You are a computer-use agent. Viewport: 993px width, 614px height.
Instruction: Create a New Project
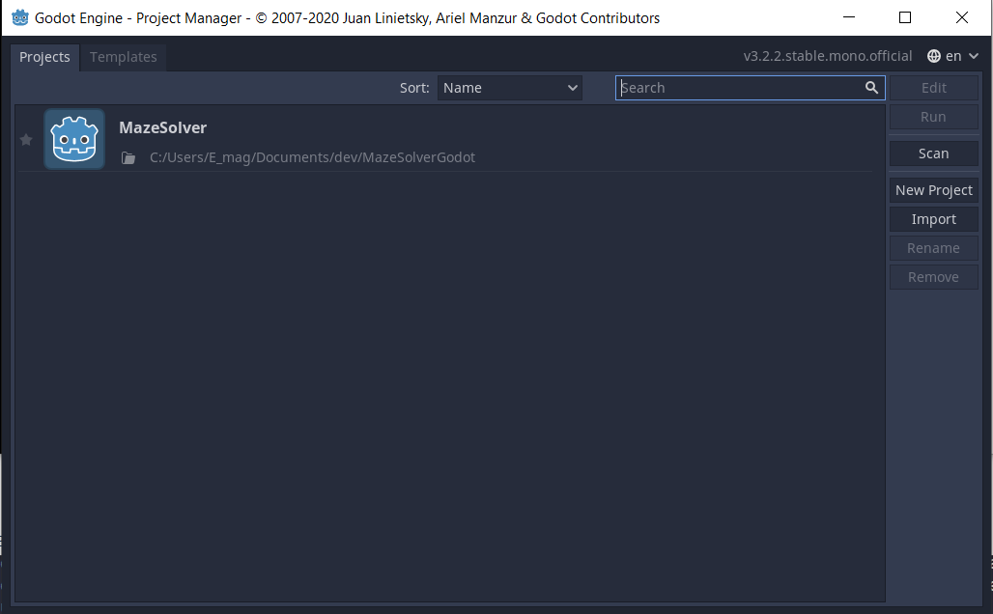coord(933,190)
